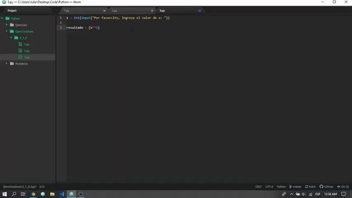Change the CRLF line ending setting
The image size is (352, 198).
[x=258, y=187]
